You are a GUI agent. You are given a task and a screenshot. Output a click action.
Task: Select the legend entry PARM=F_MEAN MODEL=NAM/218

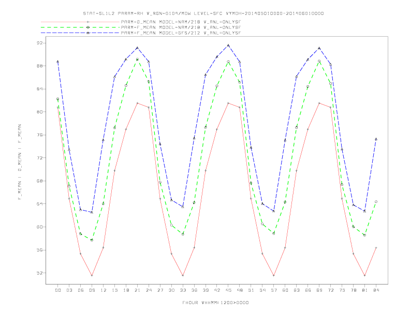tap(181, 27)
